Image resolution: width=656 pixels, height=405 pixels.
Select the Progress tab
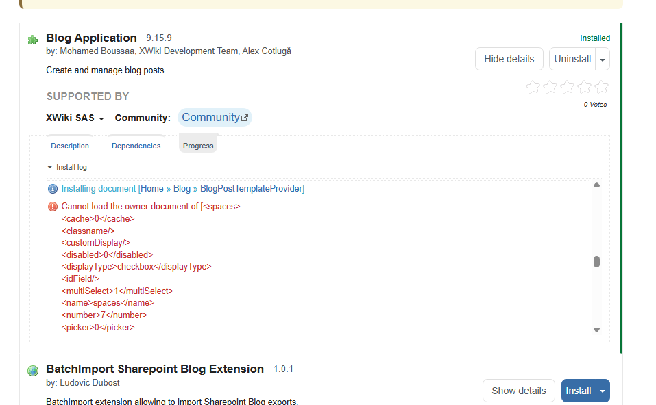click(x=198, y=146)
